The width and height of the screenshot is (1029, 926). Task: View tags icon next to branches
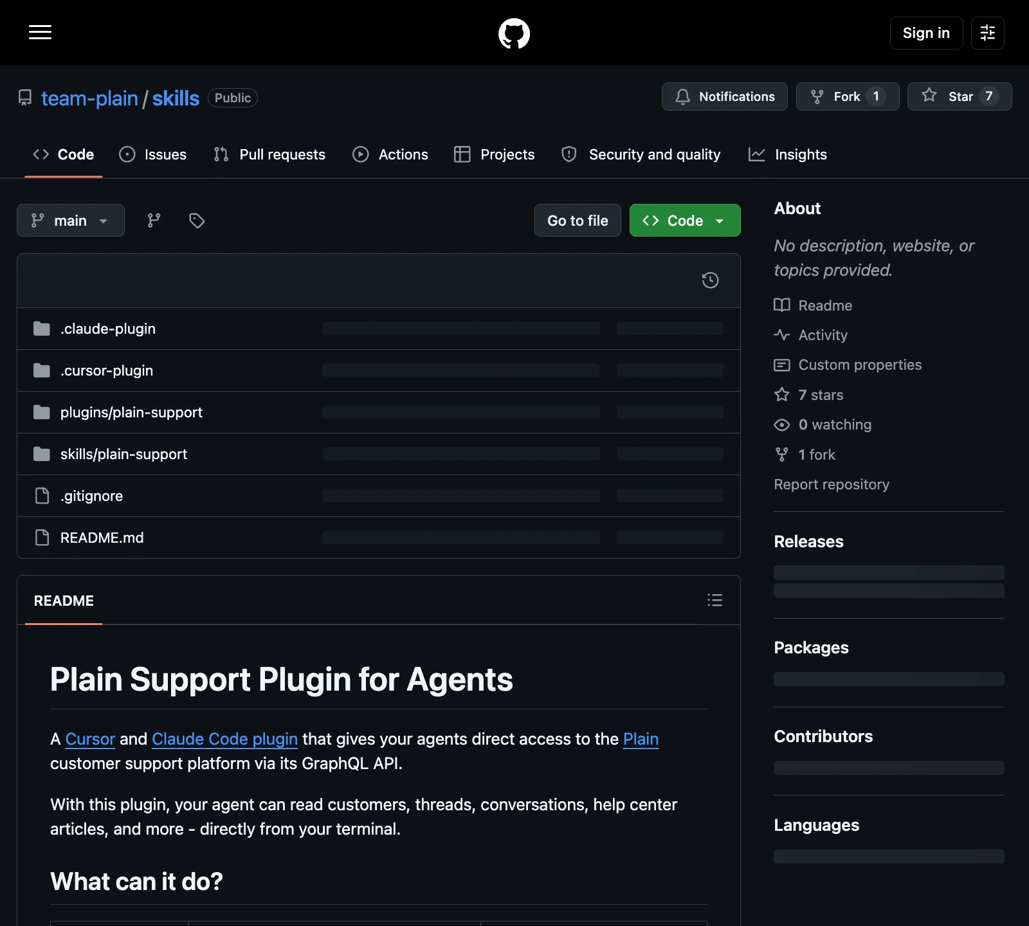pyautogui.click(x=197, y=221)
